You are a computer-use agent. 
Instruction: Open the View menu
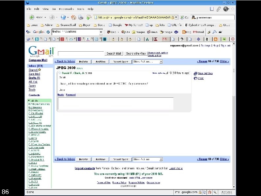(x=45, y=9)
